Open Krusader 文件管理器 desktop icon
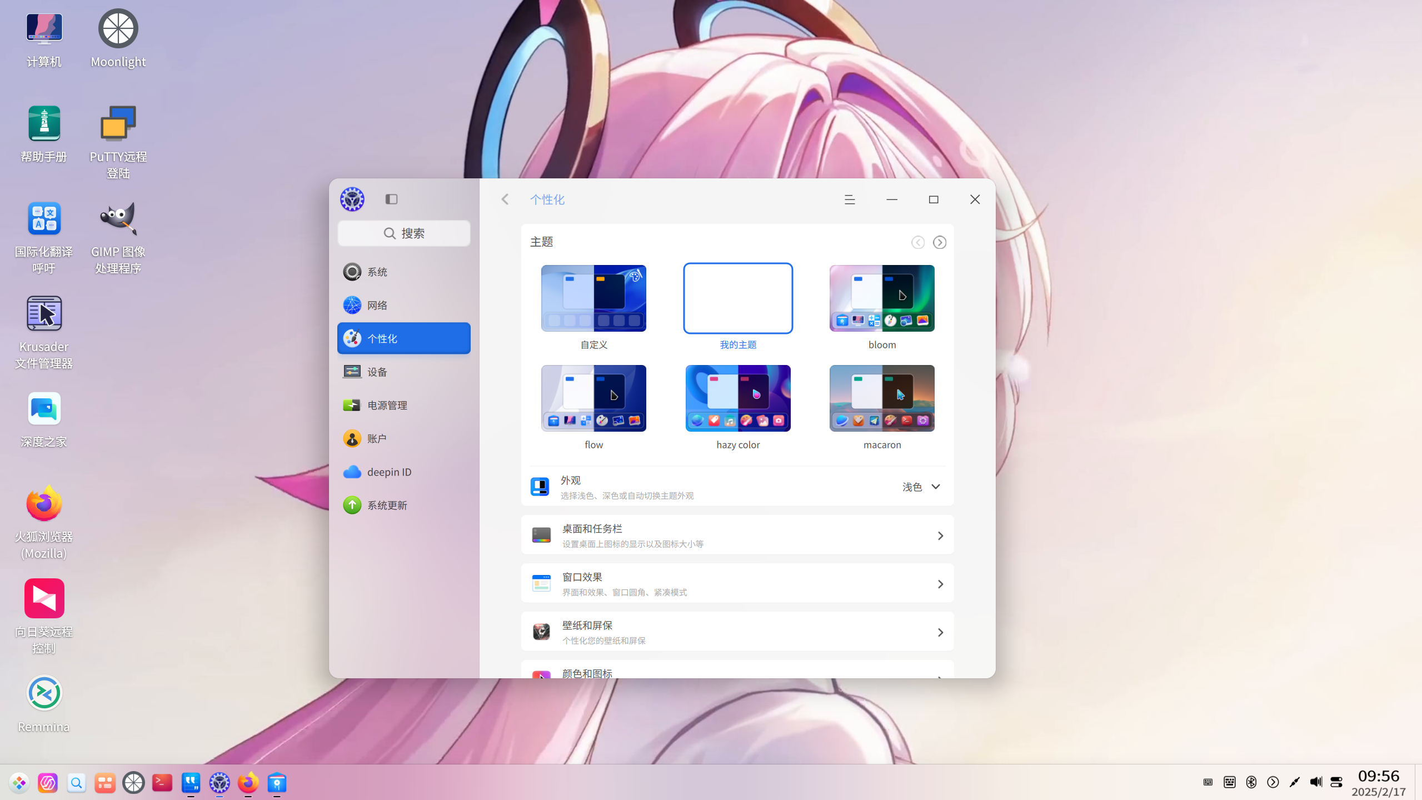Screen dimensions: 1422x800 (44, 332)
